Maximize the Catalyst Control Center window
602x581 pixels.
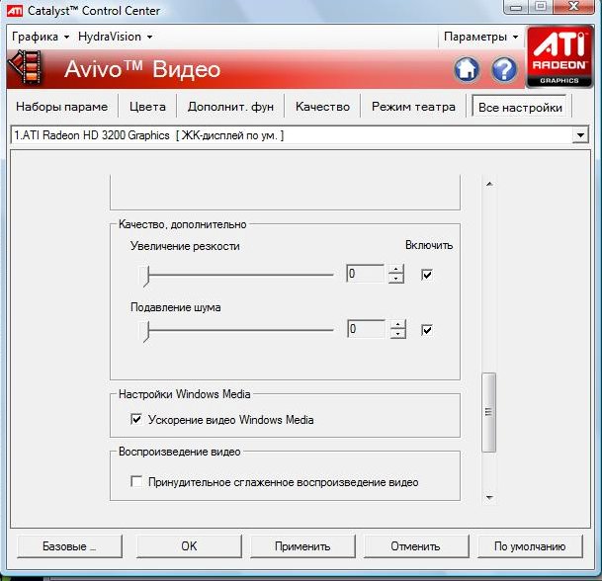point(541,7)
